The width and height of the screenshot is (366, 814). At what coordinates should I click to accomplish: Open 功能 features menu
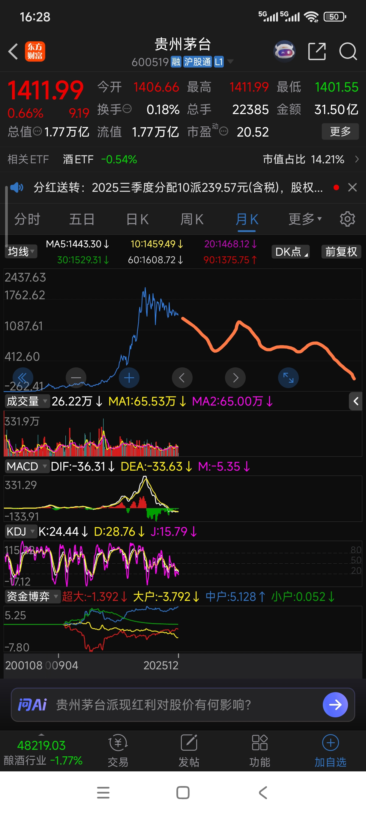(259, 751)
